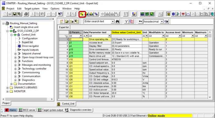Select Configuration in project tree
This screenshot has width=215, height=118.
pyautogui.click(x=30, y=39)
